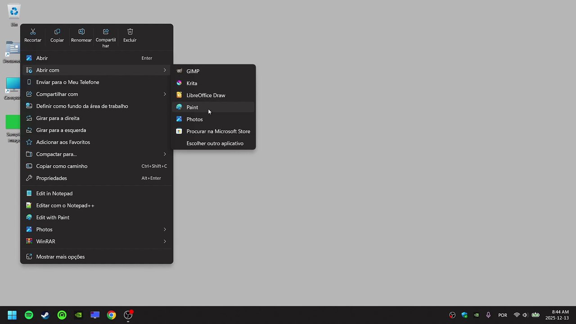Click the OBS icon in system tray

click(x=452, y=315)
